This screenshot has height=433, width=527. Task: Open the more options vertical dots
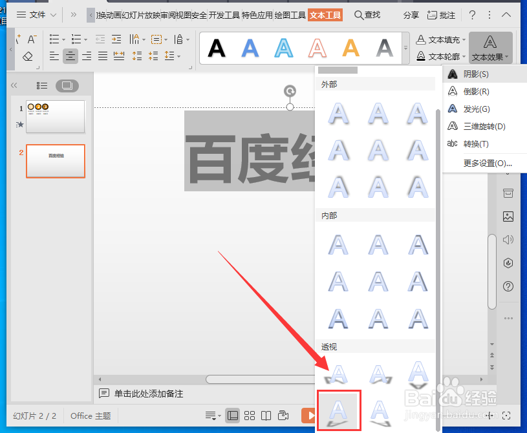tap(489, 15)
